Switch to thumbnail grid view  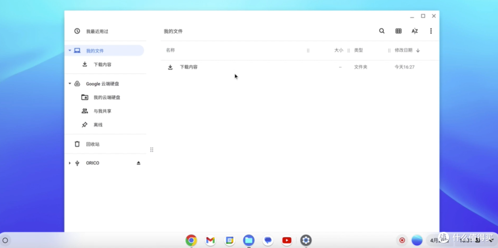click(x=398, y=31)
